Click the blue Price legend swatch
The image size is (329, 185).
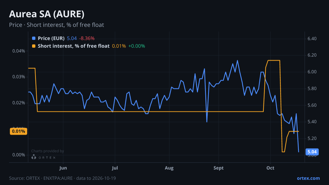34,38
